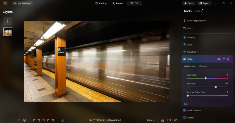
Task: Open the 108% zoom level dropdown
Action: (151, 120)
